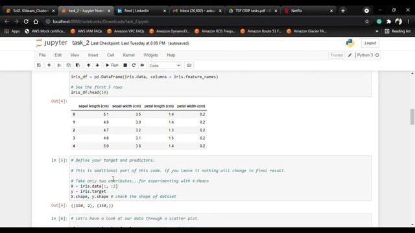
Task: Open Amazon RDS Frequ... bookmark
Action: coord(215,31)
